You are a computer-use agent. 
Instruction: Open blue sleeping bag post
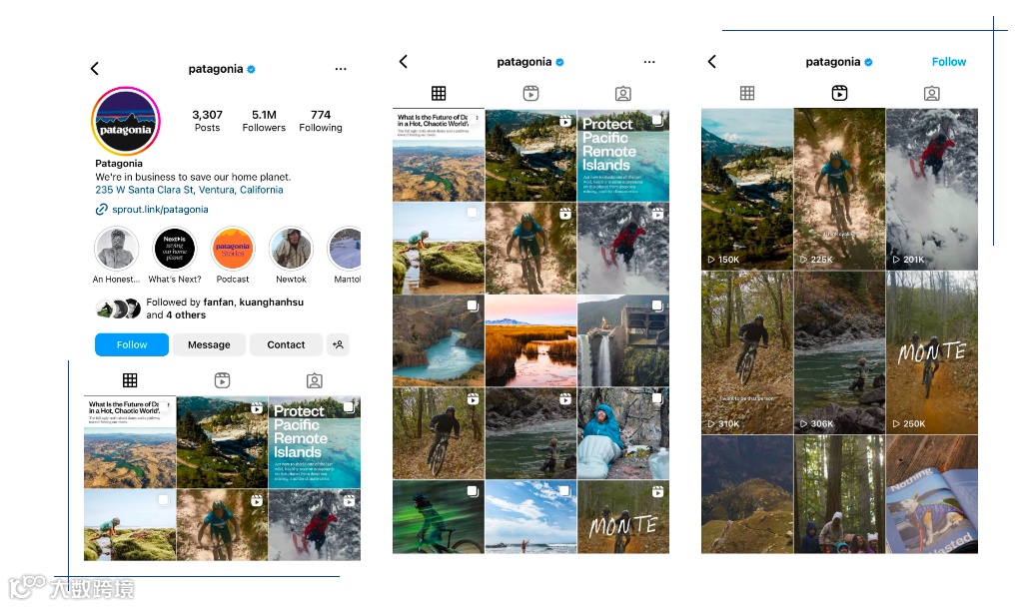(x=623, y=433)
